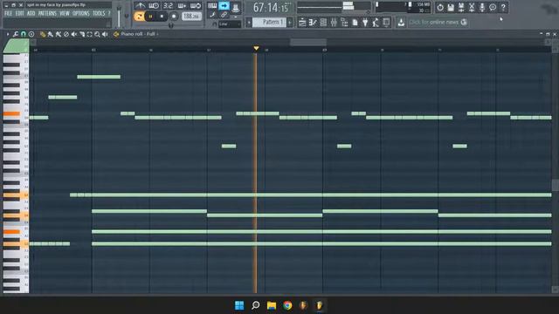
Task: Open the PATTERNS menu
Action: tap(47, 14)
